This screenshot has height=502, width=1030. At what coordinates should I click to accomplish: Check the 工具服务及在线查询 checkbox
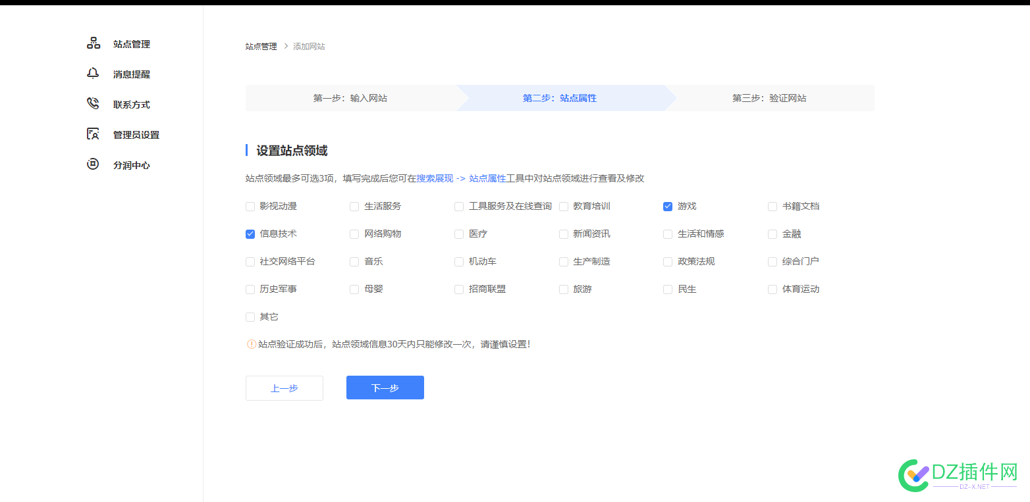coord(459,207)
